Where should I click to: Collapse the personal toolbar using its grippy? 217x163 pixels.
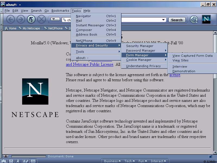point(1,28)
